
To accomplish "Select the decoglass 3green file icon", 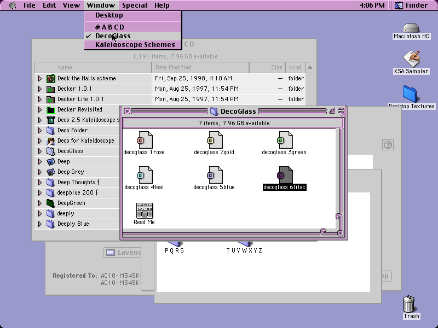I will point(285,140).
